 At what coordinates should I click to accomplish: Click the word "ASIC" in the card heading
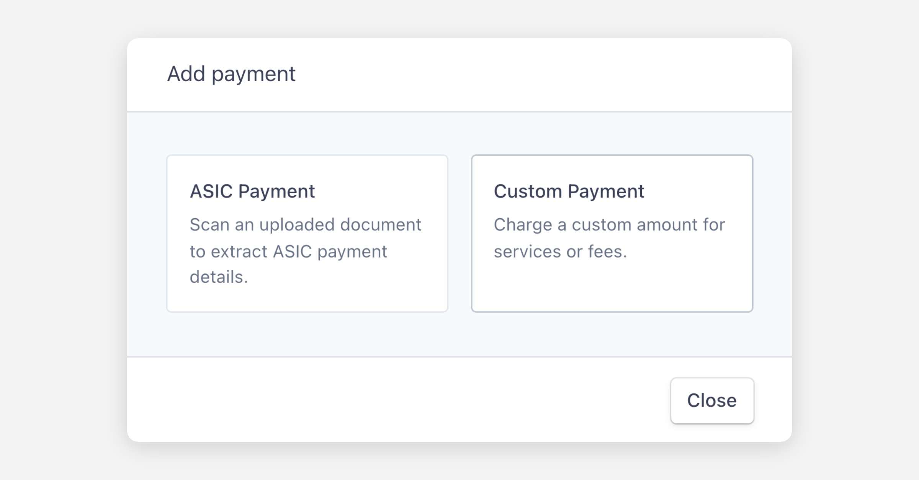point(211,191)
